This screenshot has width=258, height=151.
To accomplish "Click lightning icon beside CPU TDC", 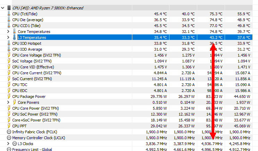I will coord(9,85).
